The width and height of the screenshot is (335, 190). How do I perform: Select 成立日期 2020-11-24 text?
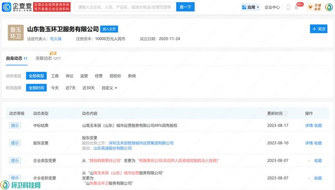coord(160,39)
